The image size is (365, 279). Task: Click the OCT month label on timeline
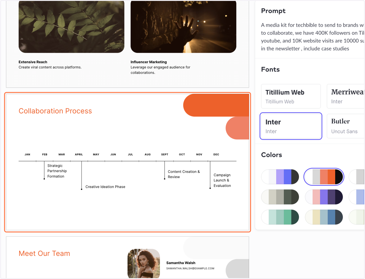pyautogui.click(x=182, y=154)
